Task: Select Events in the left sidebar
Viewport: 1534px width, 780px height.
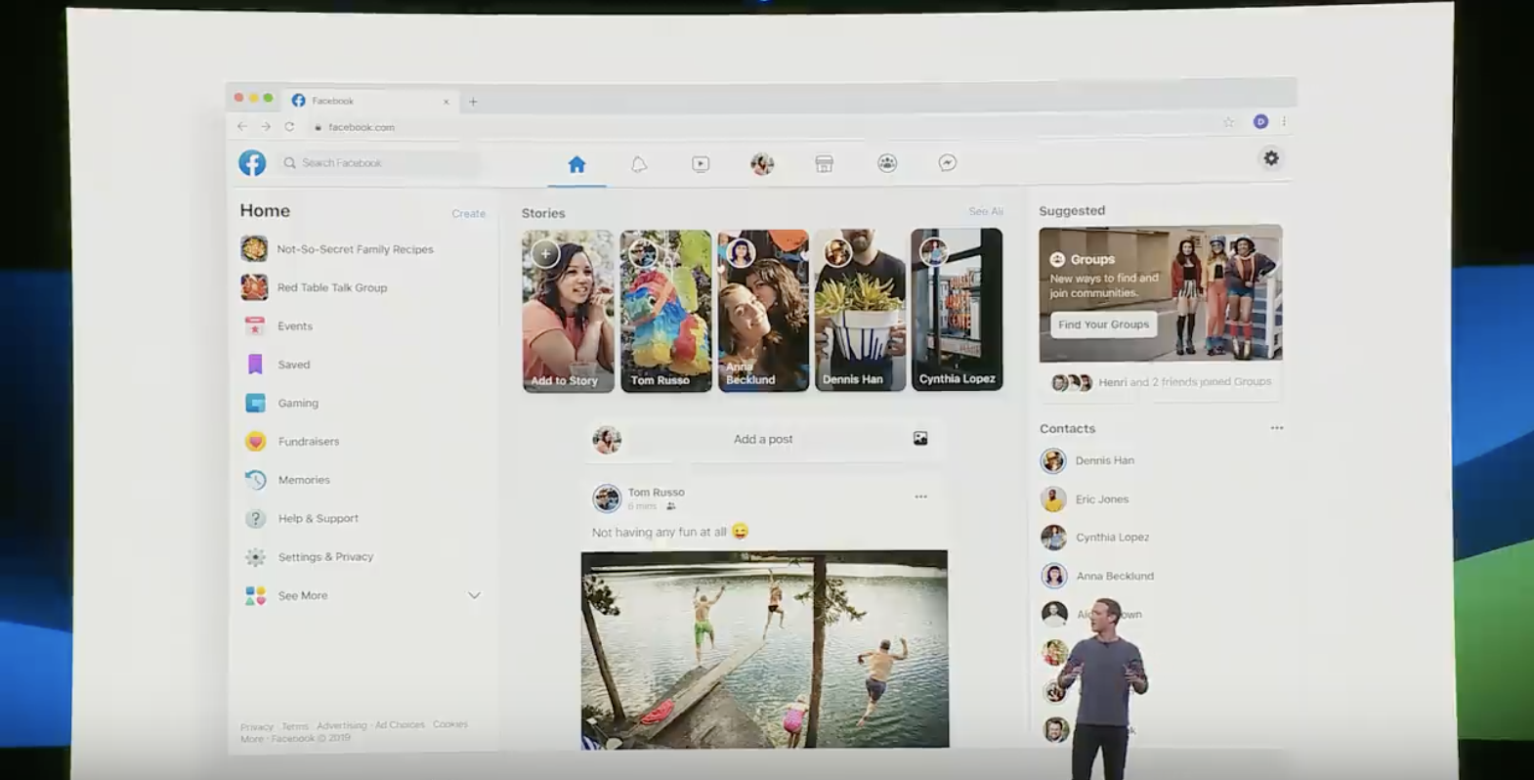Action: [294, 326]
